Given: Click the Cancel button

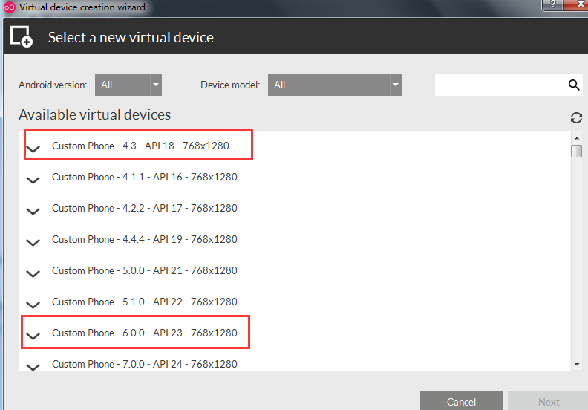Looking at the screenshot, I should point(461,400).
